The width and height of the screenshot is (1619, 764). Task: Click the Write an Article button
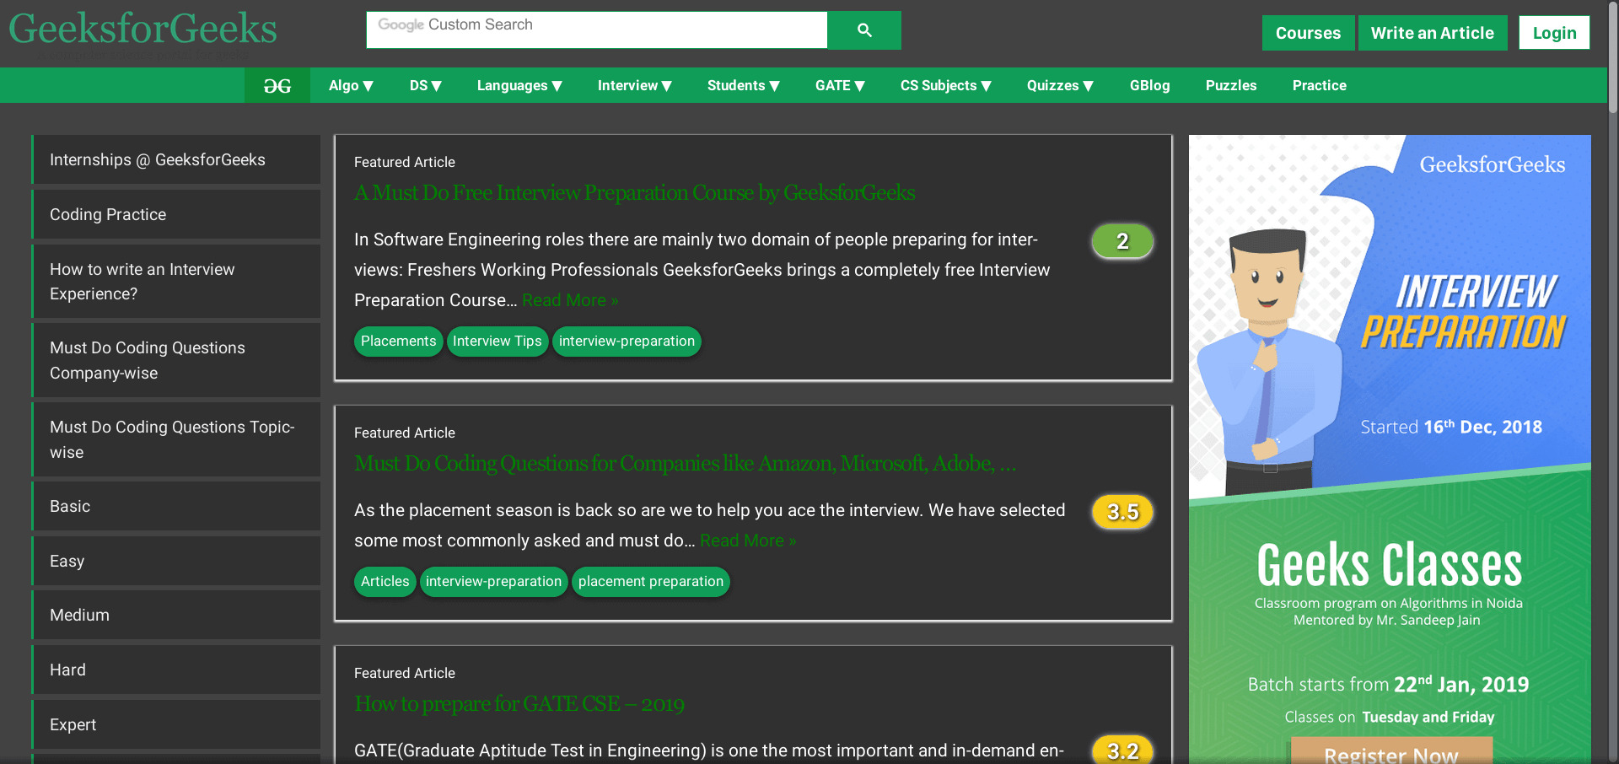[1432, 33]
